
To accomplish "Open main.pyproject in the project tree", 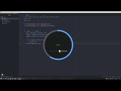I will click(x=6, y=20).
